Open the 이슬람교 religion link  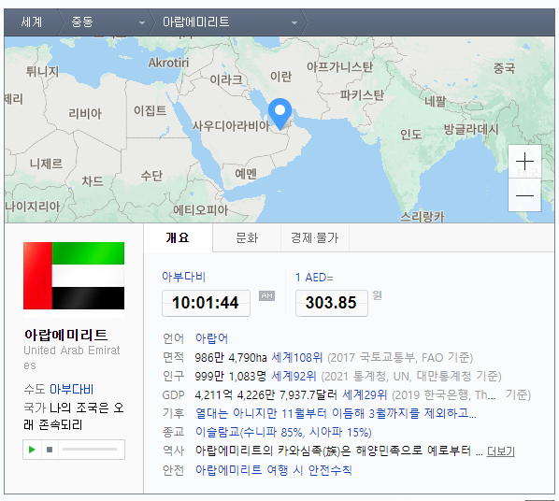283,432
